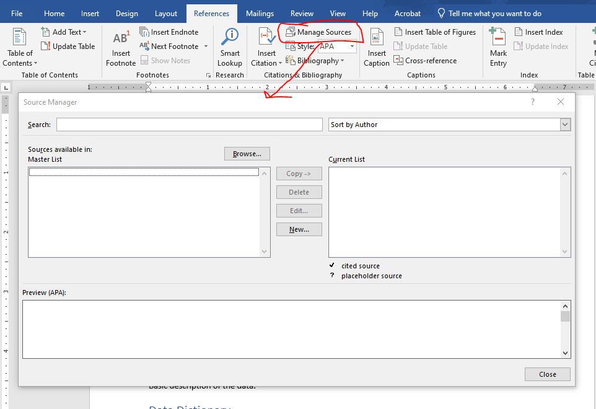
Task: Click the Mark Entry icon
Action: click(498, 38)
